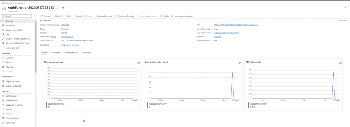Delete the function app
Image resolution: width=350 pixels, height=127 pixels.
pos(164,16)
